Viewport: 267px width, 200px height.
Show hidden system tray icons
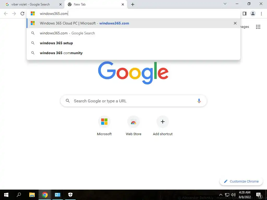221,195
